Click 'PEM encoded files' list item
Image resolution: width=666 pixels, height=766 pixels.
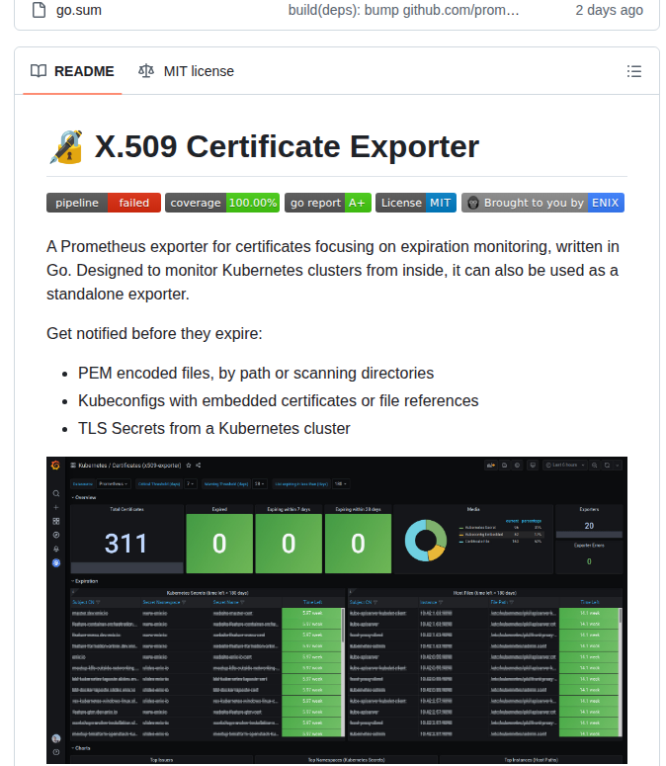256,374
